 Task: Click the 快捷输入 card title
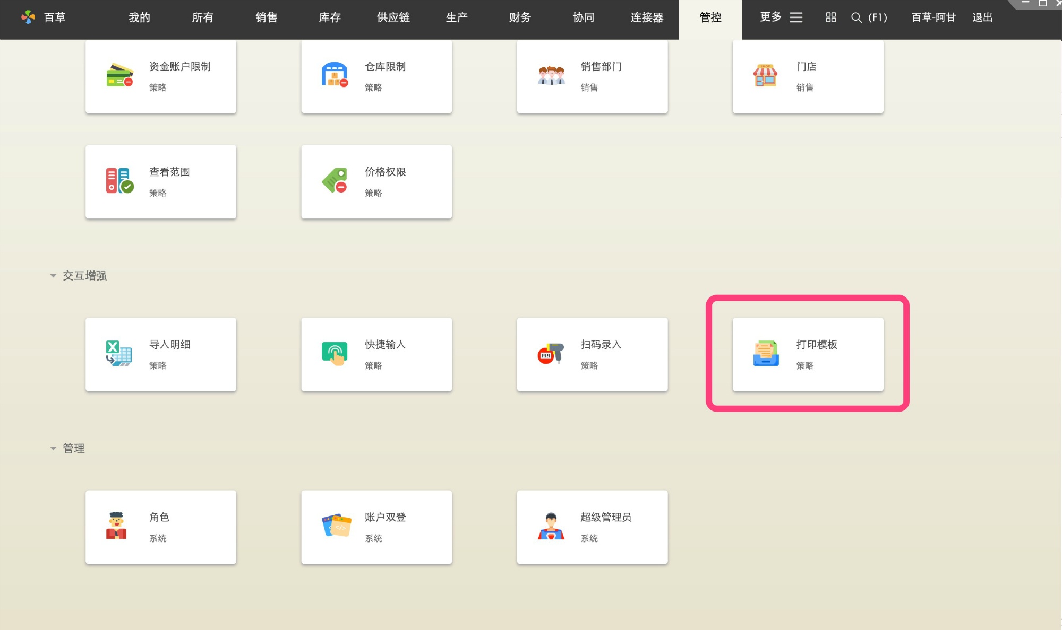386,344
